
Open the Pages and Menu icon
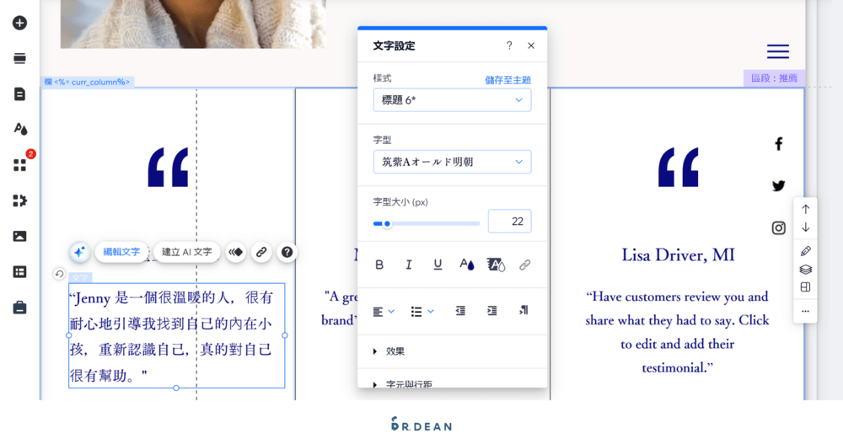pos(20,94)
